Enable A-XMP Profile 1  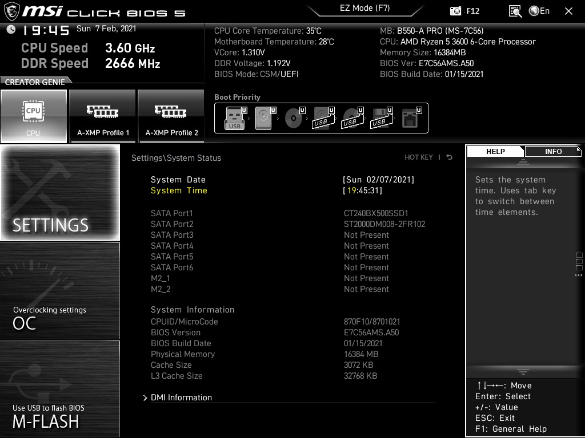(x=103, y=116)
